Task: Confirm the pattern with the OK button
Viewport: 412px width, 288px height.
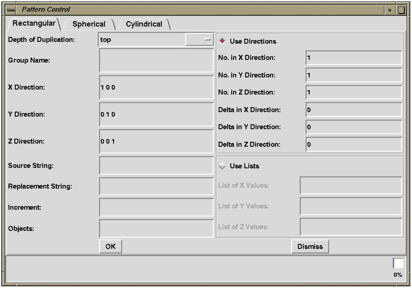Action: point(110,246)
